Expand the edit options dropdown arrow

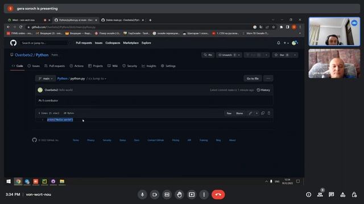tap(257, 113)
